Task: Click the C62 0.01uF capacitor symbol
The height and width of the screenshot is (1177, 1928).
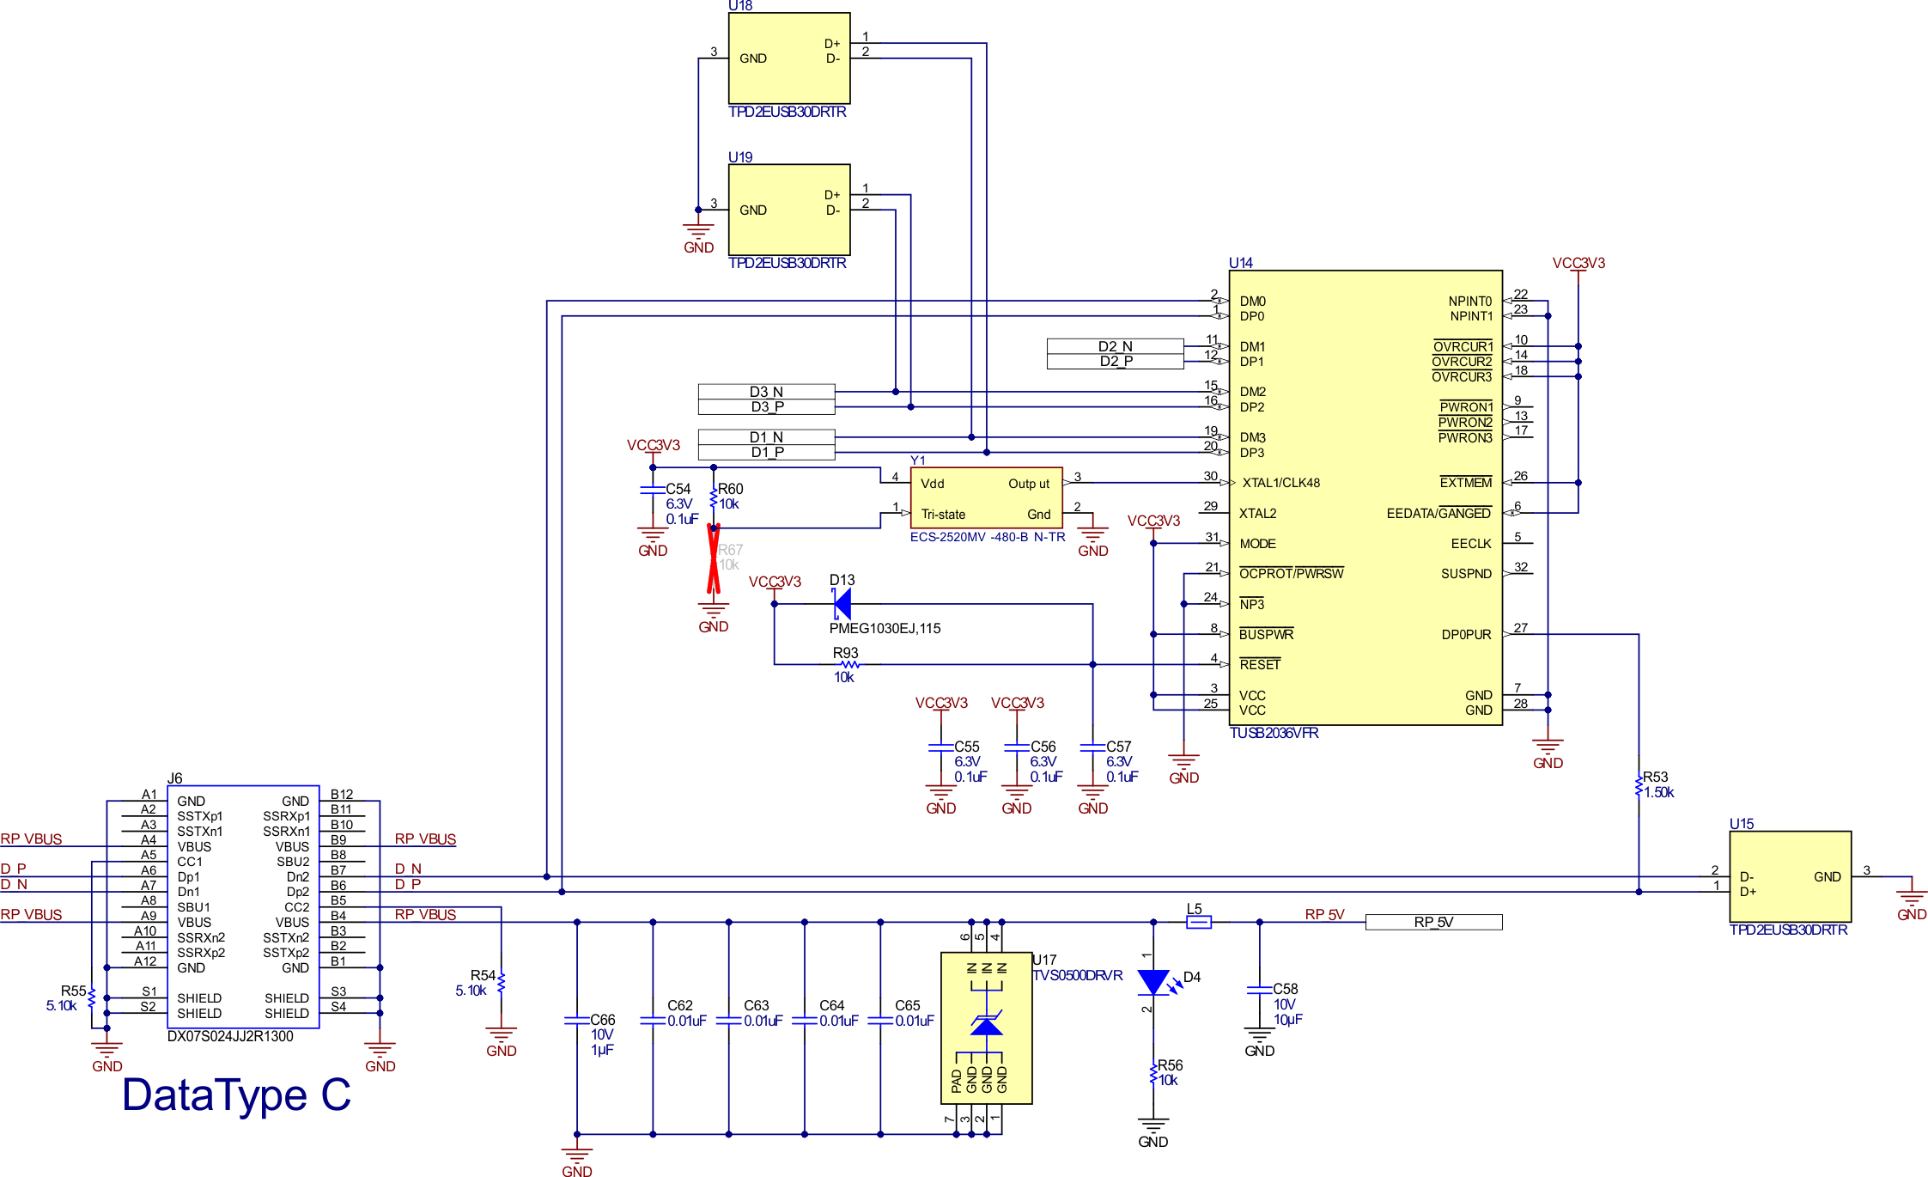Action: pyautogui.click(x=653, y=1021)
